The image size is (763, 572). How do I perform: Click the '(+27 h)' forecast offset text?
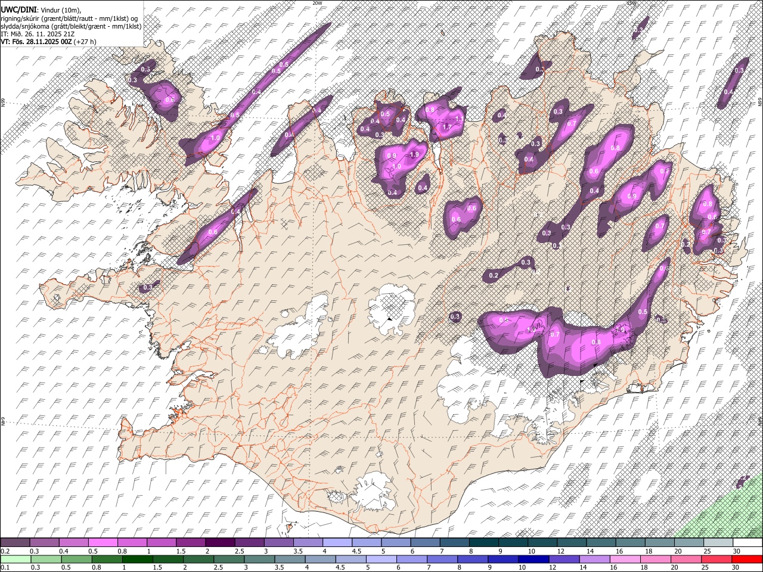pyautogui.click(x=85, y=42)
